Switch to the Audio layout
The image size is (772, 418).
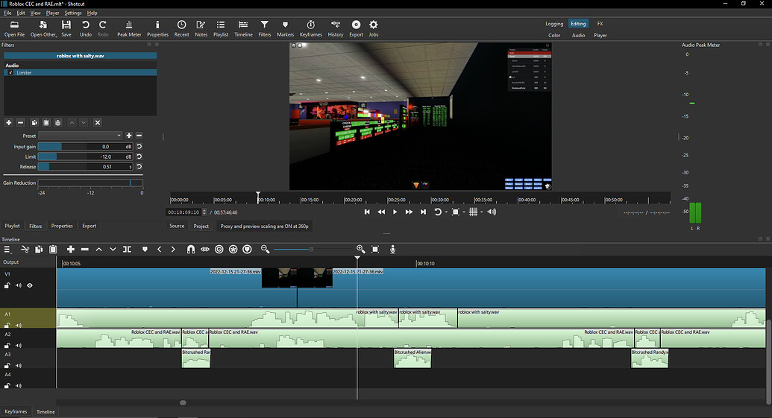click(579, 36)
